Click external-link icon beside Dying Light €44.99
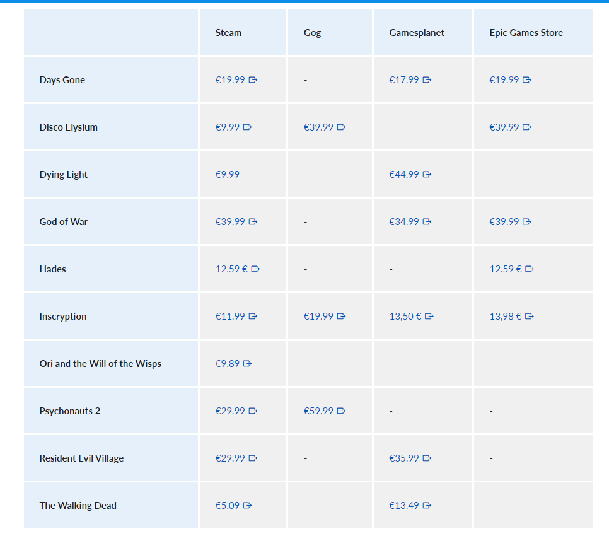 (427, 175)
